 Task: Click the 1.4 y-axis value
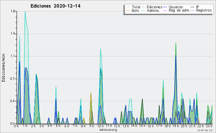tap(13, 33)
